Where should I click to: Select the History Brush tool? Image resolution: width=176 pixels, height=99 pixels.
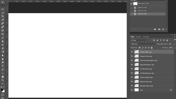tap(2, 45)
